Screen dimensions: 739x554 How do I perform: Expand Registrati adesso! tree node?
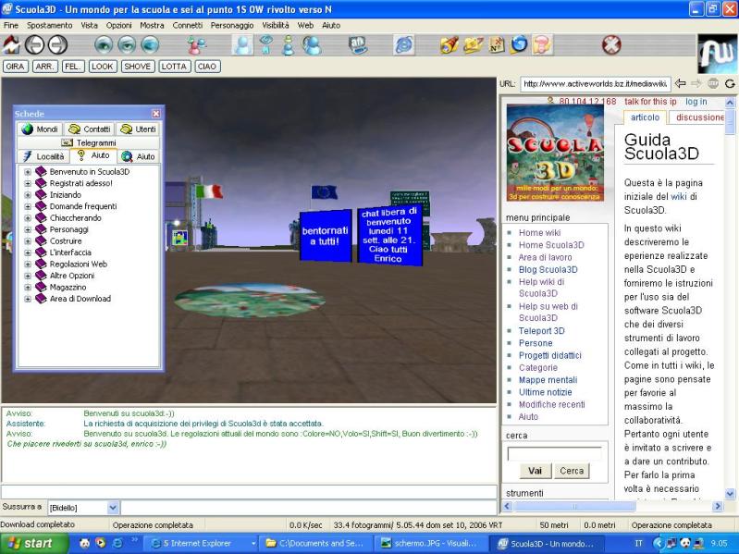click(x=28, y=183)
